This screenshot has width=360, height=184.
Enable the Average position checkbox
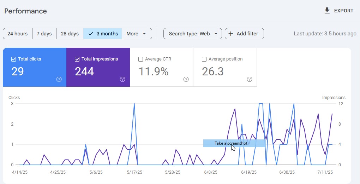(204, 59)
